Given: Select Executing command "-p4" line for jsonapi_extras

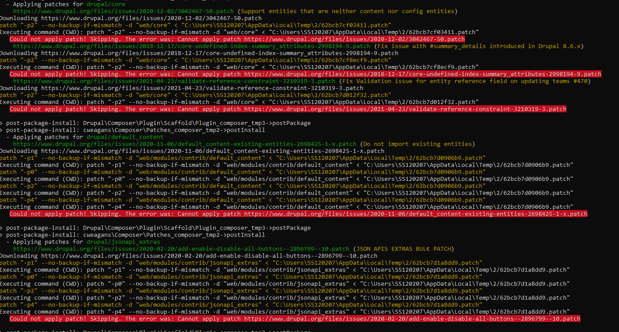Looking at the screenshot, I should coord(285,311).
